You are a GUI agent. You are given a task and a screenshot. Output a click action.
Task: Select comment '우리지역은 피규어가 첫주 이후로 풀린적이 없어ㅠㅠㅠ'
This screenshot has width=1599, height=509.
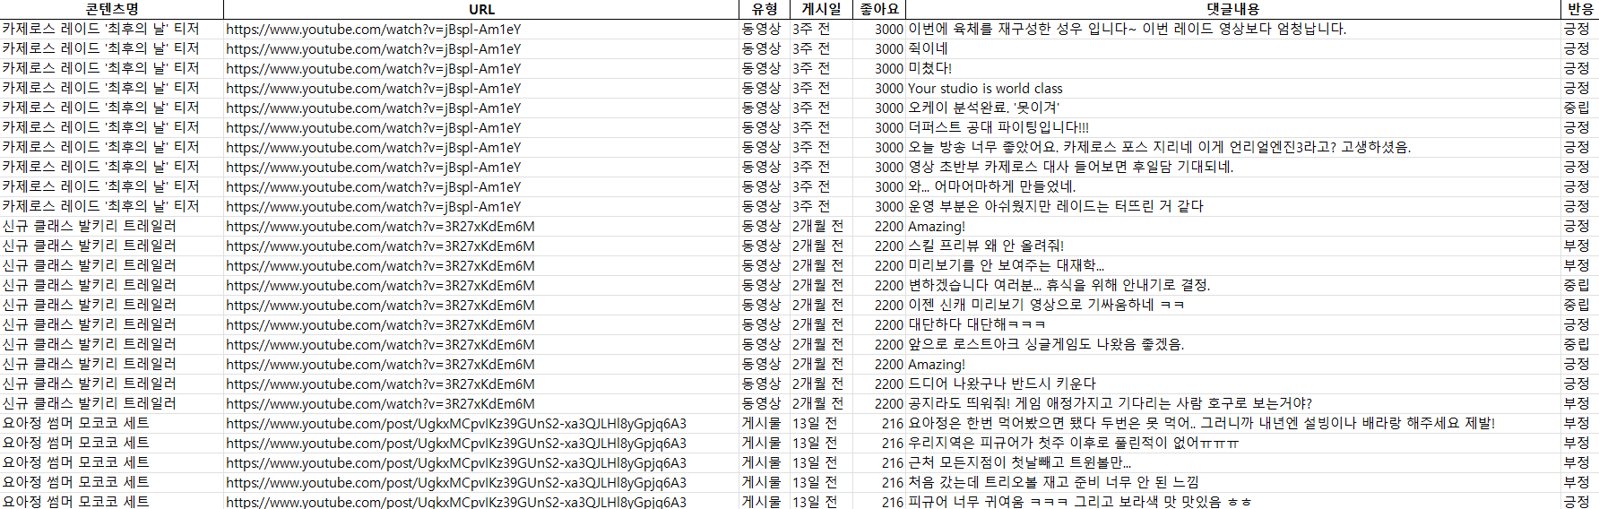point(1074,443)
